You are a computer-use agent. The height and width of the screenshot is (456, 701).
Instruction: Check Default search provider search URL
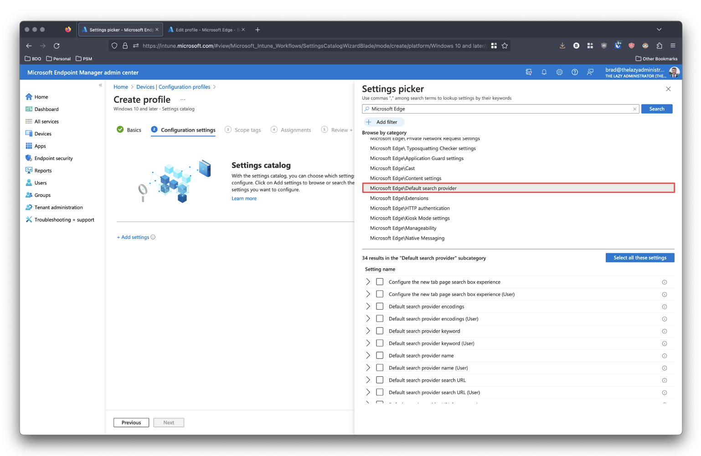(x=380, y=380)
